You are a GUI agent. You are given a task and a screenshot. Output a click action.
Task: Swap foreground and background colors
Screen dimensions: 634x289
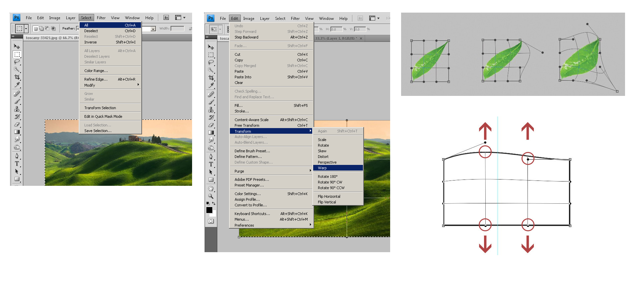tap(214, 203)
